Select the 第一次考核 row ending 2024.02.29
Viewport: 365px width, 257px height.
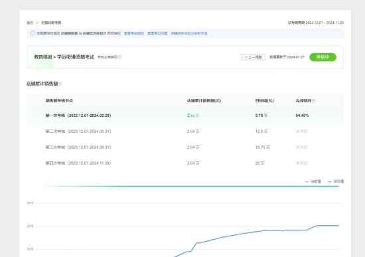[185, 116]
